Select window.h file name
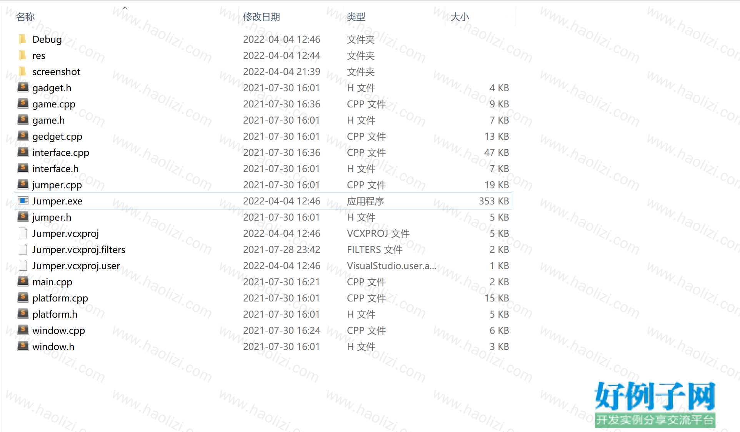 click(x=53, y=347)
